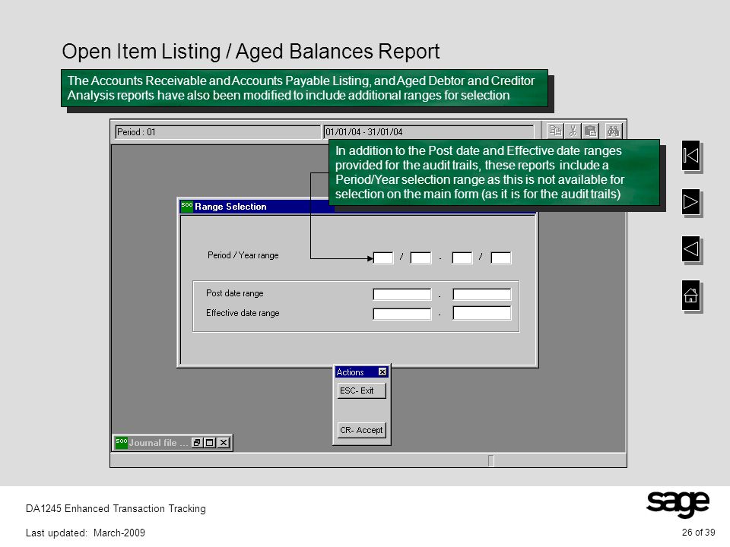Click the paste clipboard icon
Viewport: 730px width, 547px height.
click(590, 131)
